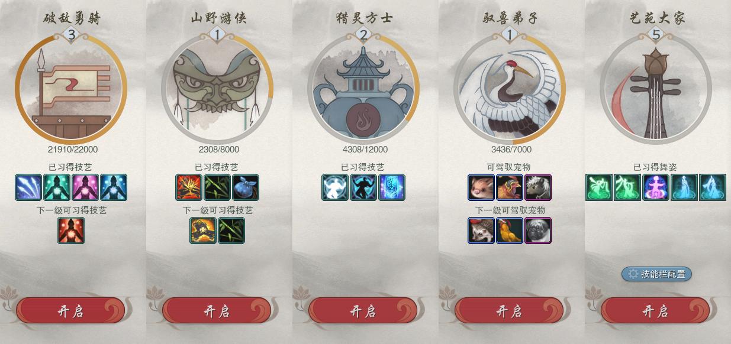Image resolution: width=731 pixels, height=344 pixels.
Task: Select the magenta meditating figure skill icon
Action: [x=85, y=187]
